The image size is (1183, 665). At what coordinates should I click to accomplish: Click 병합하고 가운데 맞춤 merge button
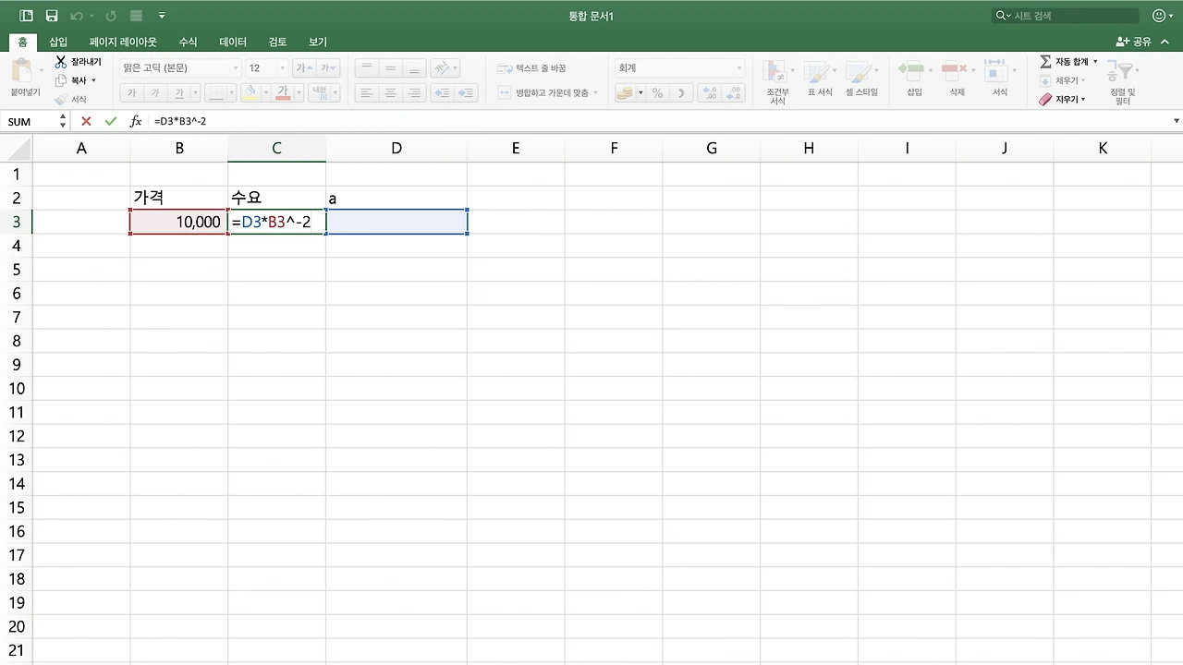click(547, 93)
